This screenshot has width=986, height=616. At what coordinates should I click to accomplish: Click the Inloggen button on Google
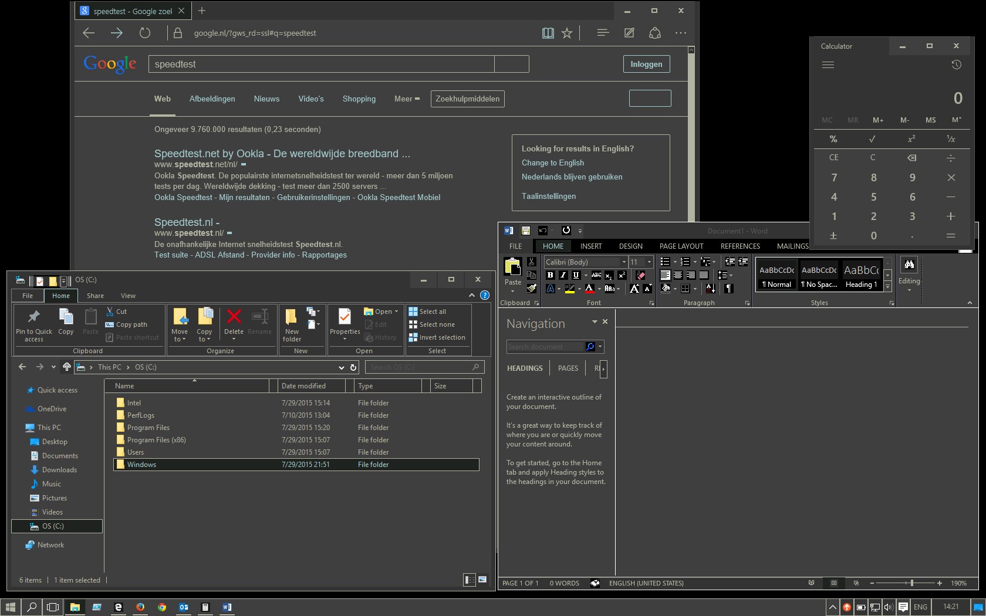click(x=646, y=64)
